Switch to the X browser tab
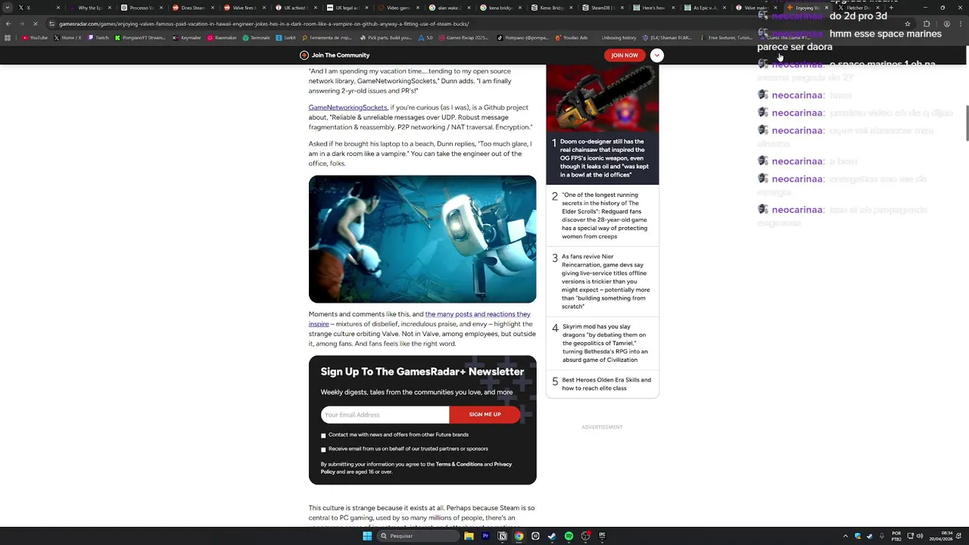 [x=38, y=8]
